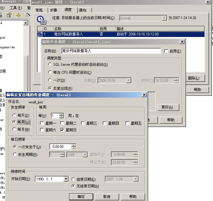Screen dimensions: 213x201
Task: Click the schedule row icon for ID 1
Action: [x=40, y=34]
